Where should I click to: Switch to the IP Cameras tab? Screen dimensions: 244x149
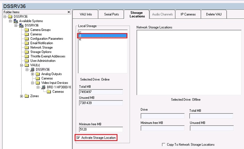(188, 14)
